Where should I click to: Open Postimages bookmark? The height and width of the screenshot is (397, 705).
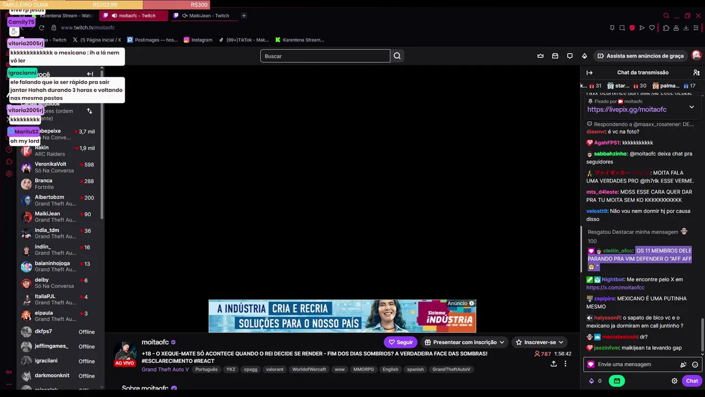pyautogui.click(x=153, y=40)
